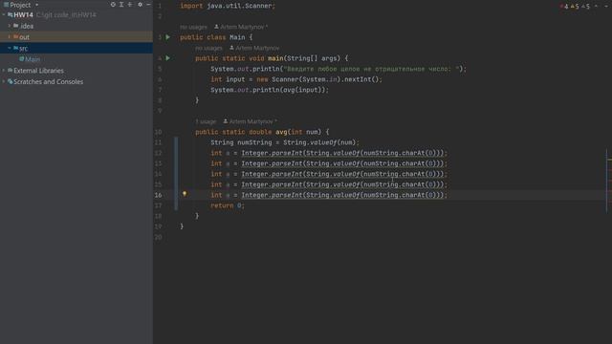This screenshot has height=344, width=612.
Task: Click '1 usage' hint above avg method
Action: click(x=206, y=121)
